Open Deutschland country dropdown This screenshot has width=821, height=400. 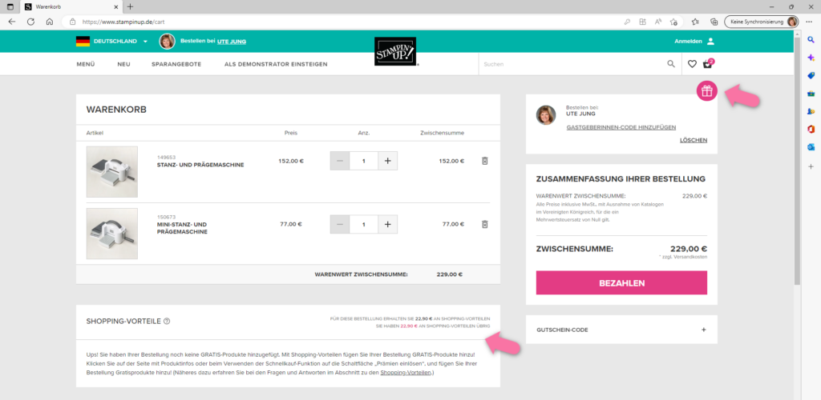click(x=112, y=42)
